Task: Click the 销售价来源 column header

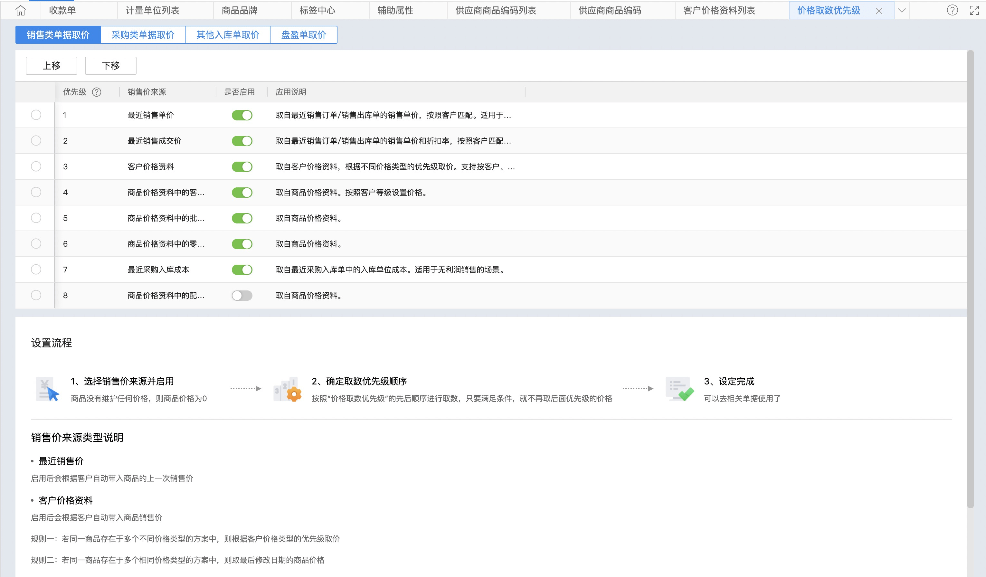Action: tap(147, 92)
